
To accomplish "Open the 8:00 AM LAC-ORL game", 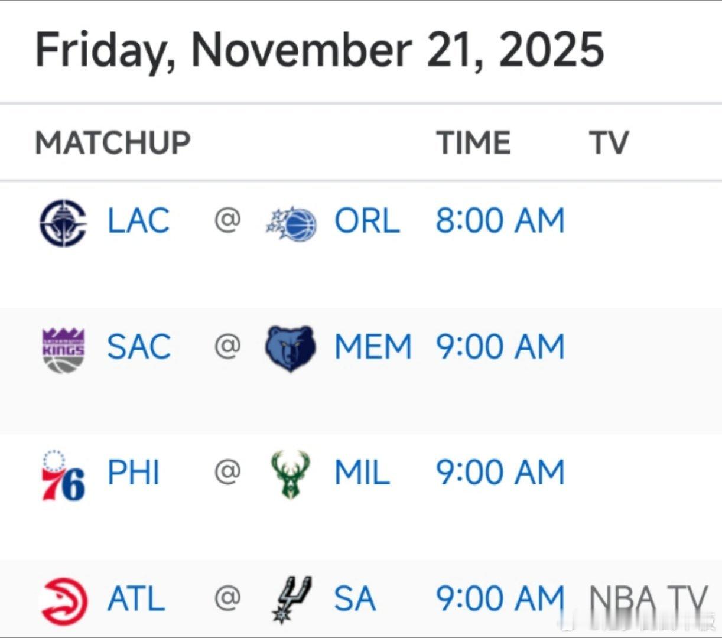I will 500,221.
